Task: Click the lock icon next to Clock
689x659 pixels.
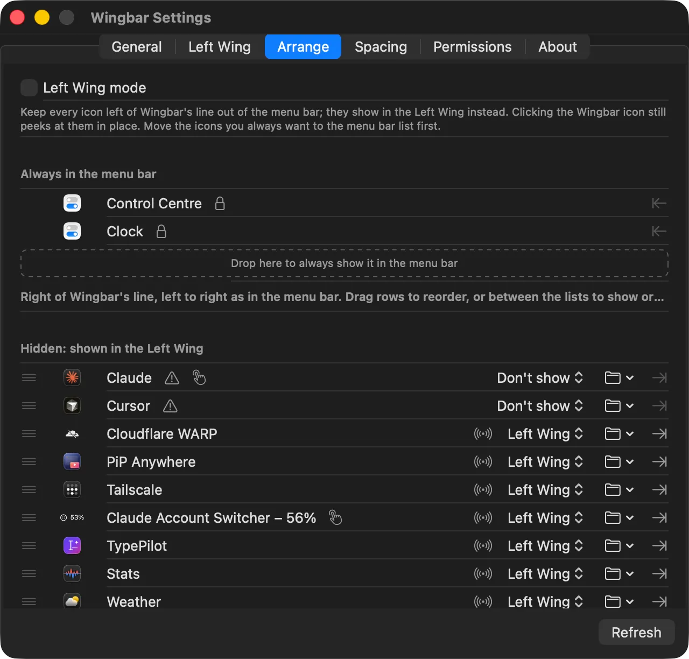Action: point(161,231)
